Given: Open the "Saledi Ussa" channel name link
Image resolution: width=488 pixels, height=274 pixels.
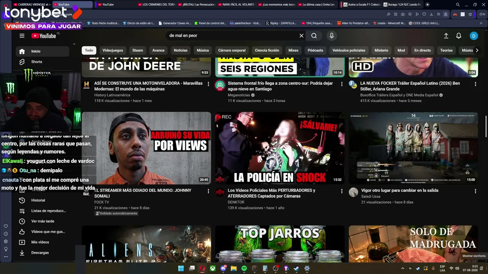Looking at the screenshot, I should pyautogui.click(x=371, y=197).
